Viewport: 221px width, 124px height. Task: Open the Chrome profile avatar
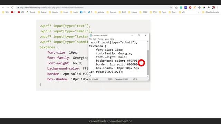click(x=213, y=8)
